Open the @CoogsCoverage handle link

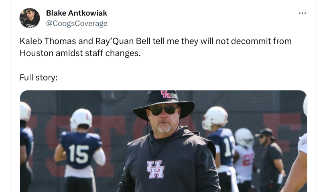pyautogui.click(x=77, y=24)
